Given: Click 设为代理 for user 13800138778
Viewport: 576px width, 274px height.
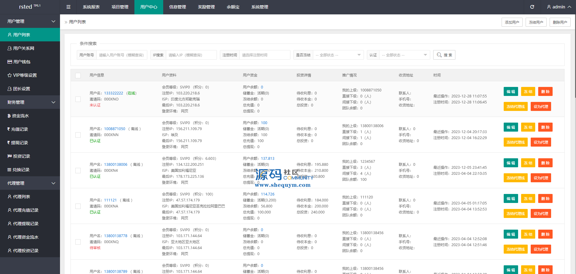Looking at the screenshot, I should (x=541, y=249).
